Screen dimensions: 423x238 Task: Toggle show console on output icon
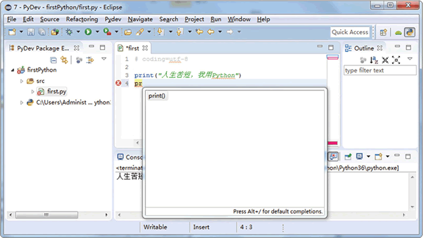[x=334, y=156]
